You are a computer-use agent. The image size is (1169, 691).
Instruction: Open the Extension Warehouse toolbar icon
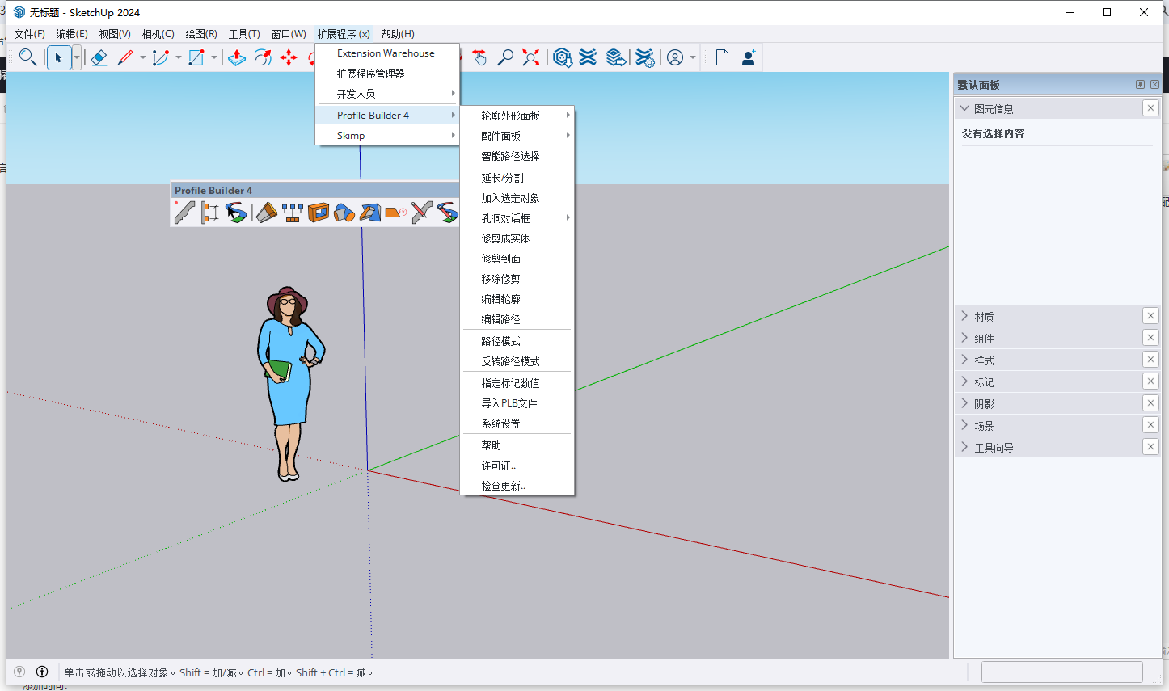tap(589, 57)
